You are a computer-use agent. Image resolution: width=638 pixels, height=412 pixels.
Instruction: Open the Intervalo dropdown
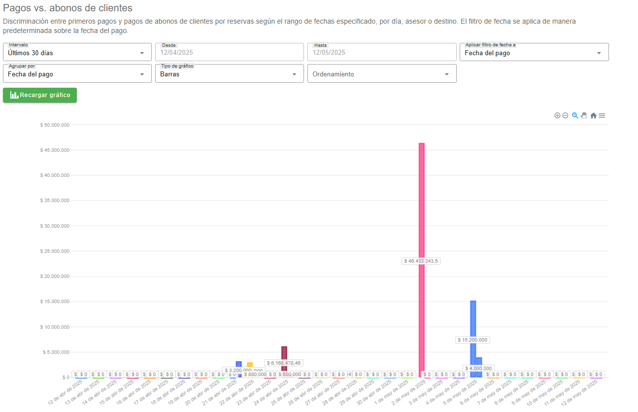pos(77,53)
